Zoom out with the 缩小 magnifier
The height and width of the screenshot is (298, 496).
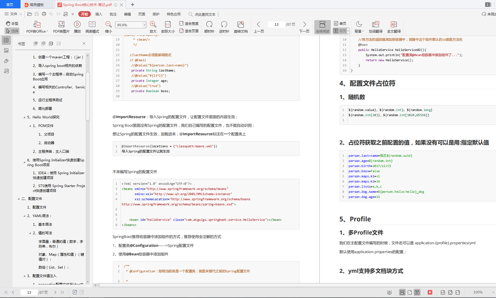109,27
